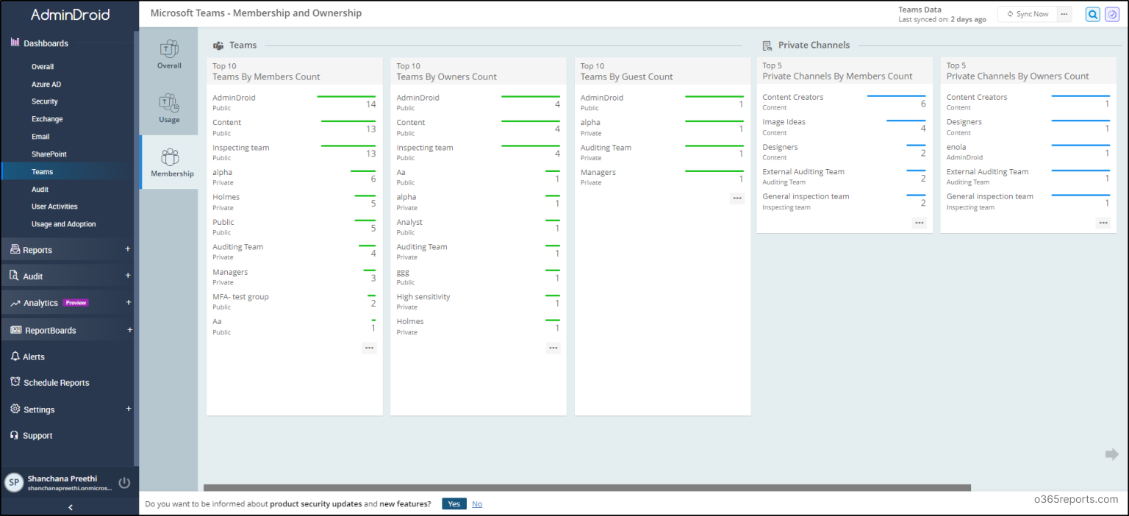Image resolution: width=1129 pixels, height=516 pixels.
Task: Expand the Settings menu
Action: tap(129, 409)
